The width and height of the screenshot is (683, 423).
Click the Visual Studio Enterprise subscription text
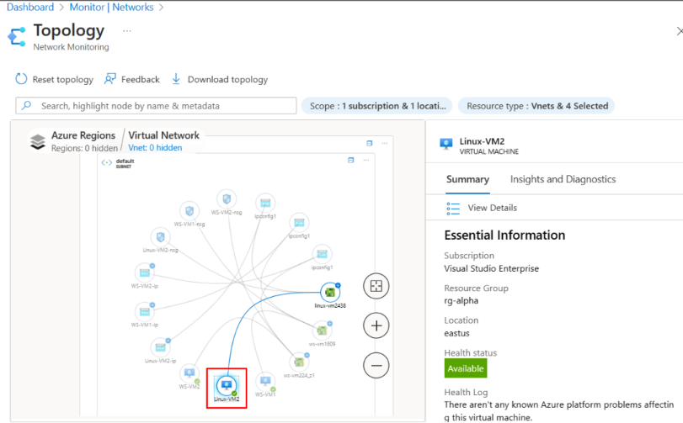pyautogui.click(x=491, y=268)
